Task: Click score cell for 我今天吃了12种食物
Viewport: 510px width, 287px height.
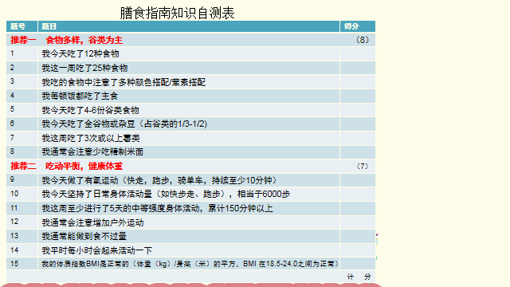Action: coord(358,53)
